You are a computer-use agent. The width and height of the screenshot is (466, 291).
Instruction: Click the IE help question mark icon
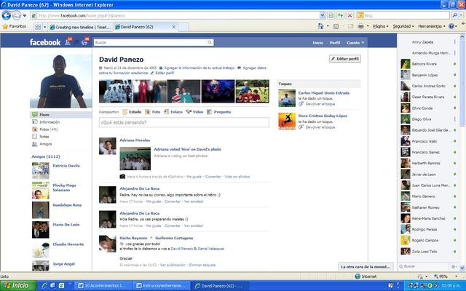coord(451,26)
